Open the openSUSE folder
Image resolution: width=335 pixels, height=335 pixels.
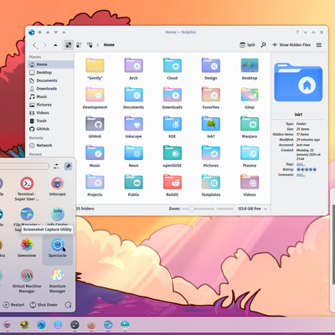[173, 156]
